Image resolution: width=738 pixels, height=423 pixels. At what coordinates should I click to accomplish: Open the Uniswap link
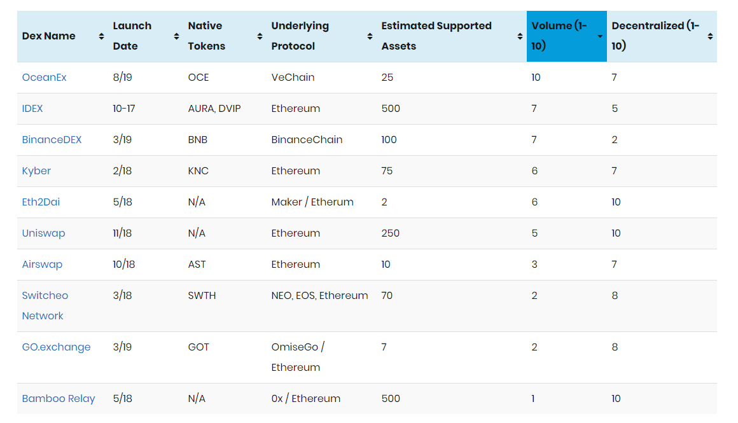(x=44, y=233)
